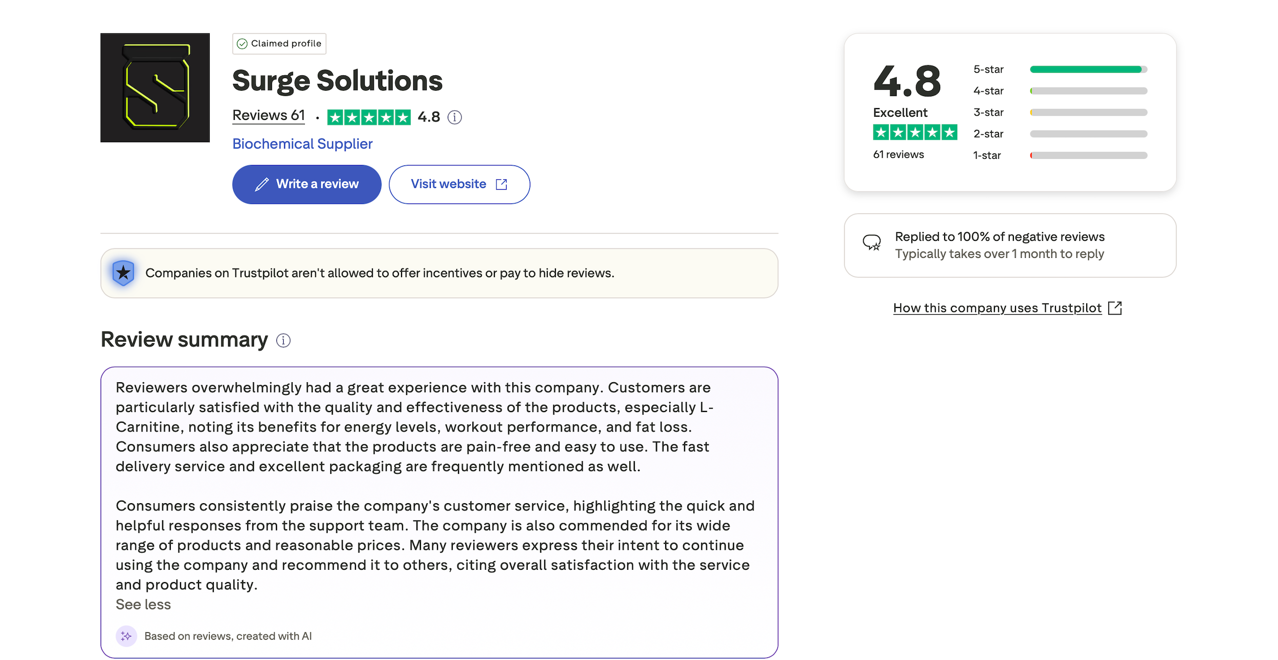Select the 2-star rating row
Viewport: 1278px width, 660px height.
[1060, 134]
